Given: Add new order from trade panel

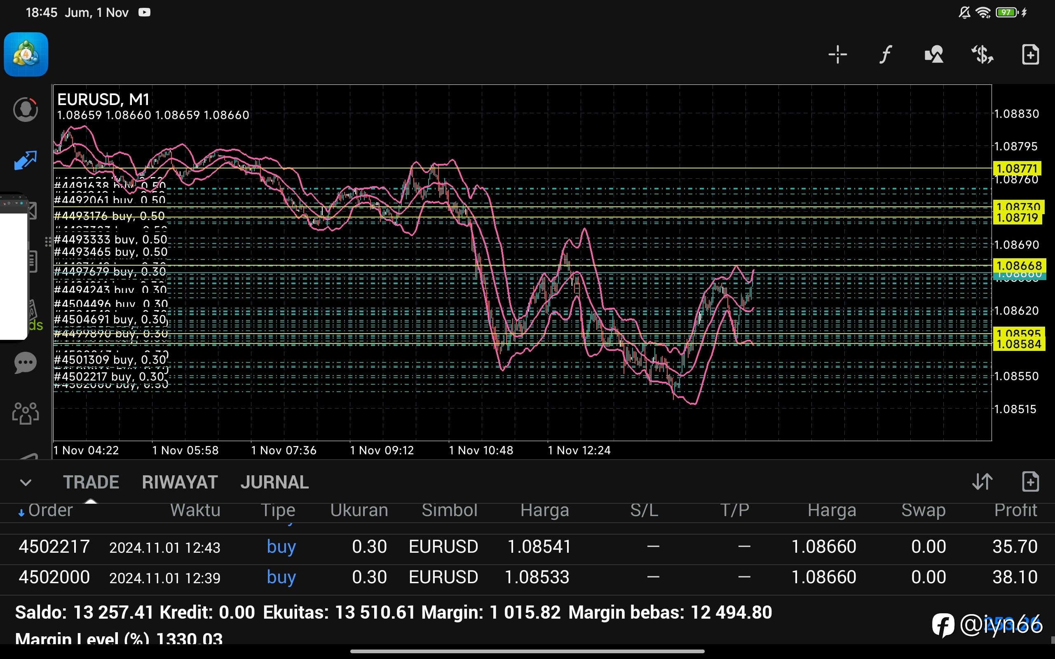Looking at the screenshot, I should click(1031, 482).
